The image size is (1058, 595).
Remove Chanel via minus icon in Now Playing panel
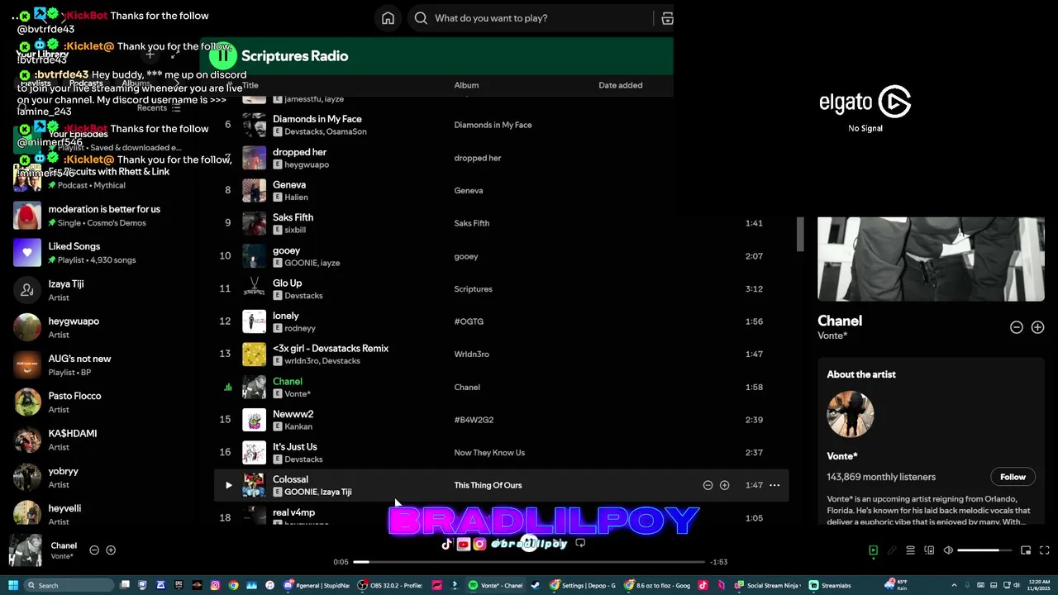point(1017,327)
